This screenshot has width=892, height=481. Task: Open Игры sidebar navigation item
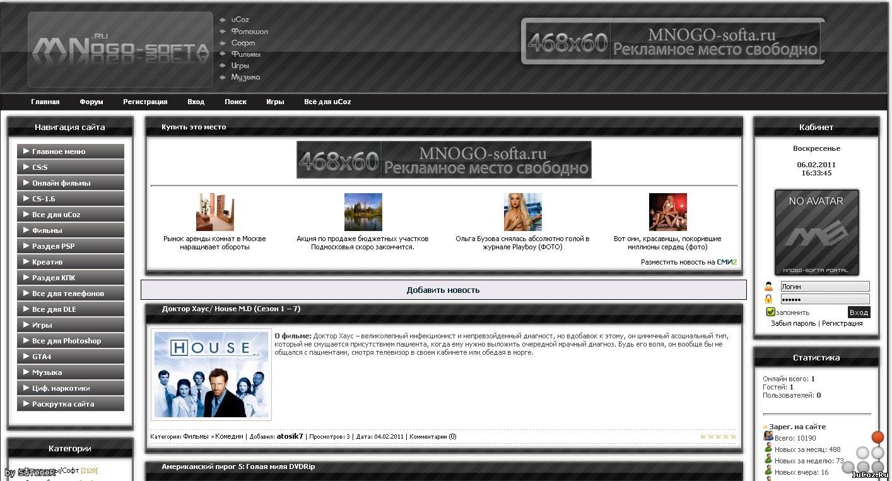tap(71, 325)
